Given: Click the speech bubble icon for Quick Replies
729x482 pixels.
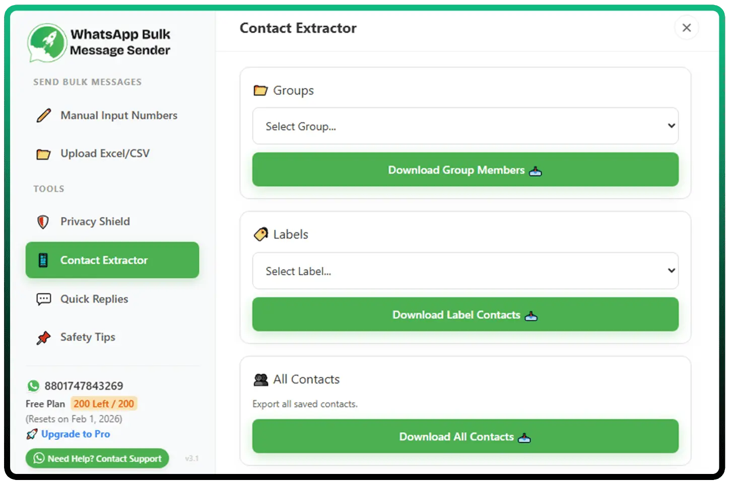Looking at the screenshot, I should [x=43, y=298].
